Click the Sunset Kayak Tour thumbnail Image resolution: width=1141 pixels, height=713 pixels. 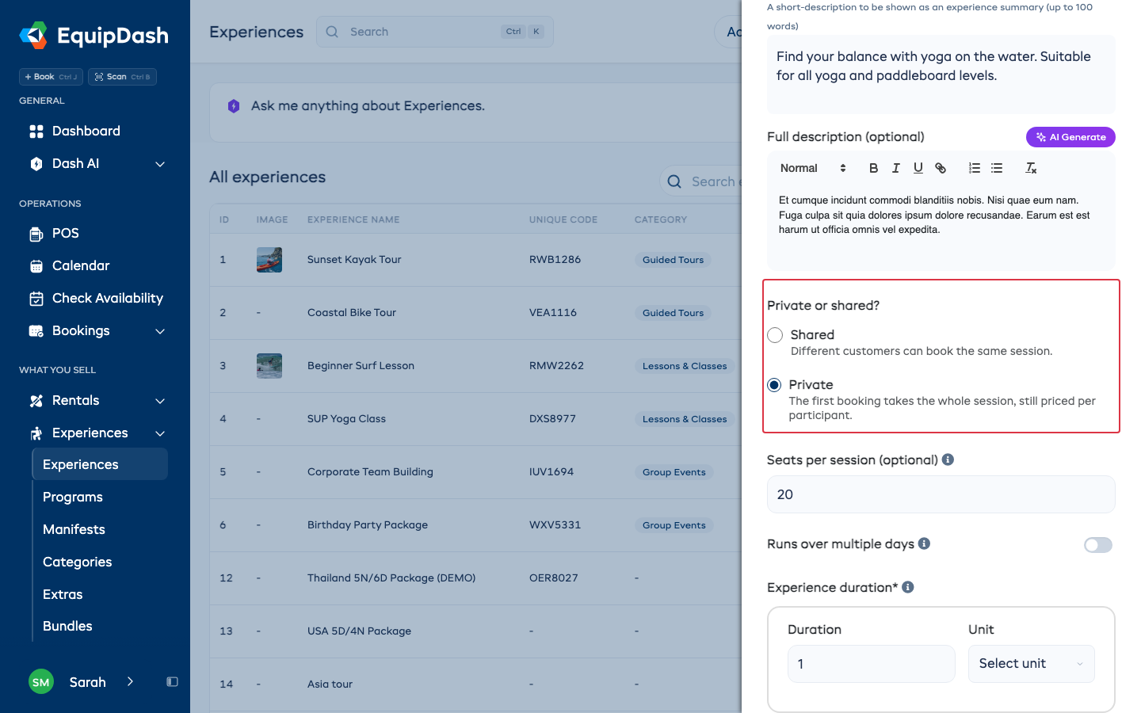pyautogui.click(x=269, y=260)
